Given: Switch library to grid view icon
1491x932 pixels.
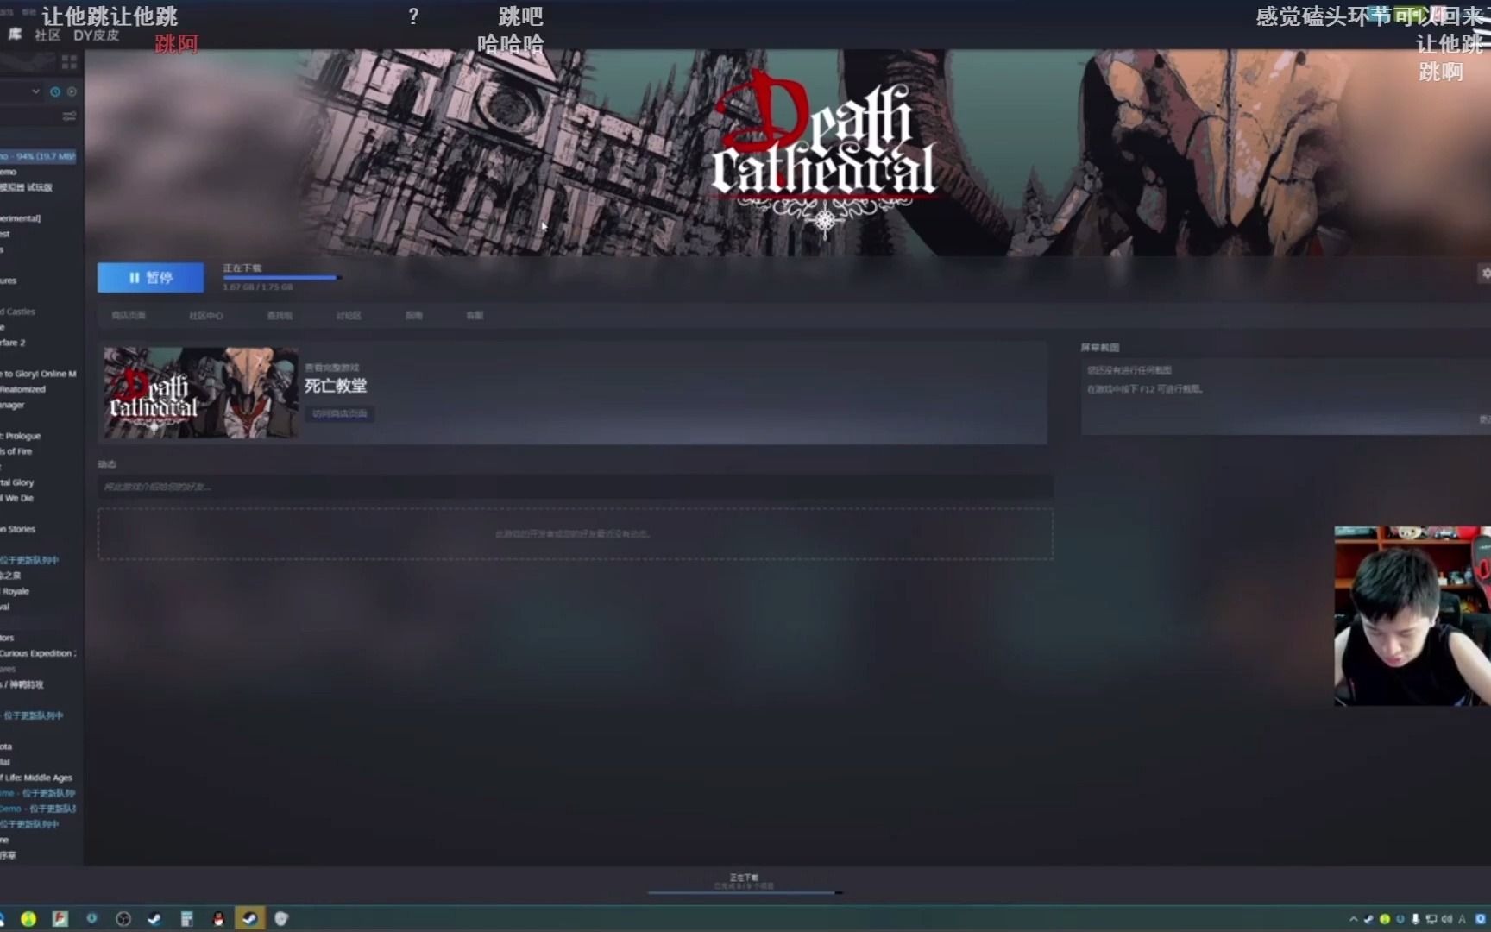Looking at the screenshot, I should coord(69,62).
